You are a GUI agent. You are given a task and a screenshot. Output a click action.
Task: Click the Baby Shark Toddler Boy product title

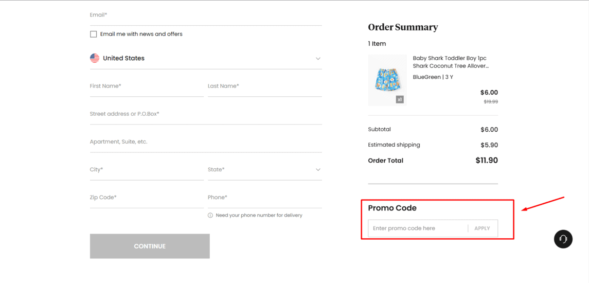tap(451, 62)
